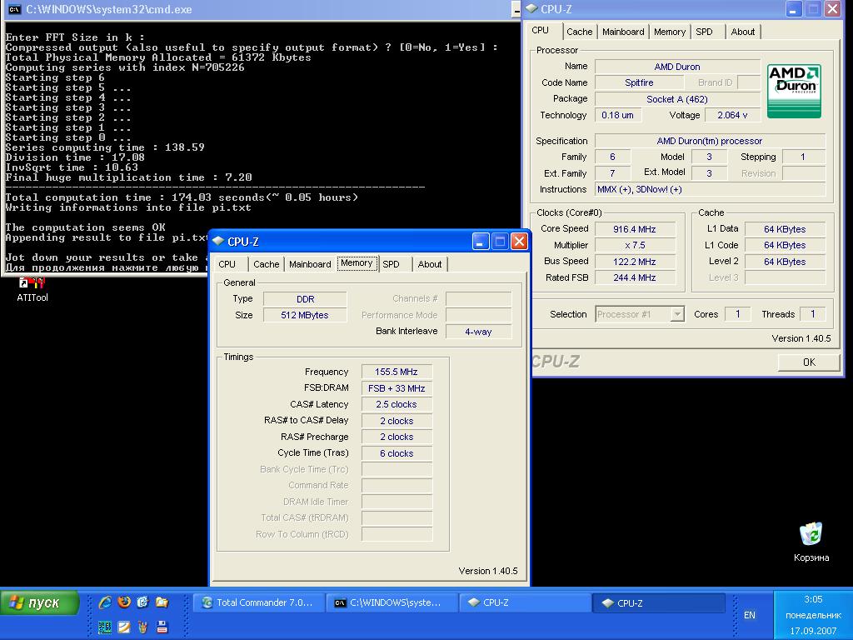The image size is (853, 640).
Task: Open the Cache tab in right CPU-Z window
Action: (x=580, y=32)
